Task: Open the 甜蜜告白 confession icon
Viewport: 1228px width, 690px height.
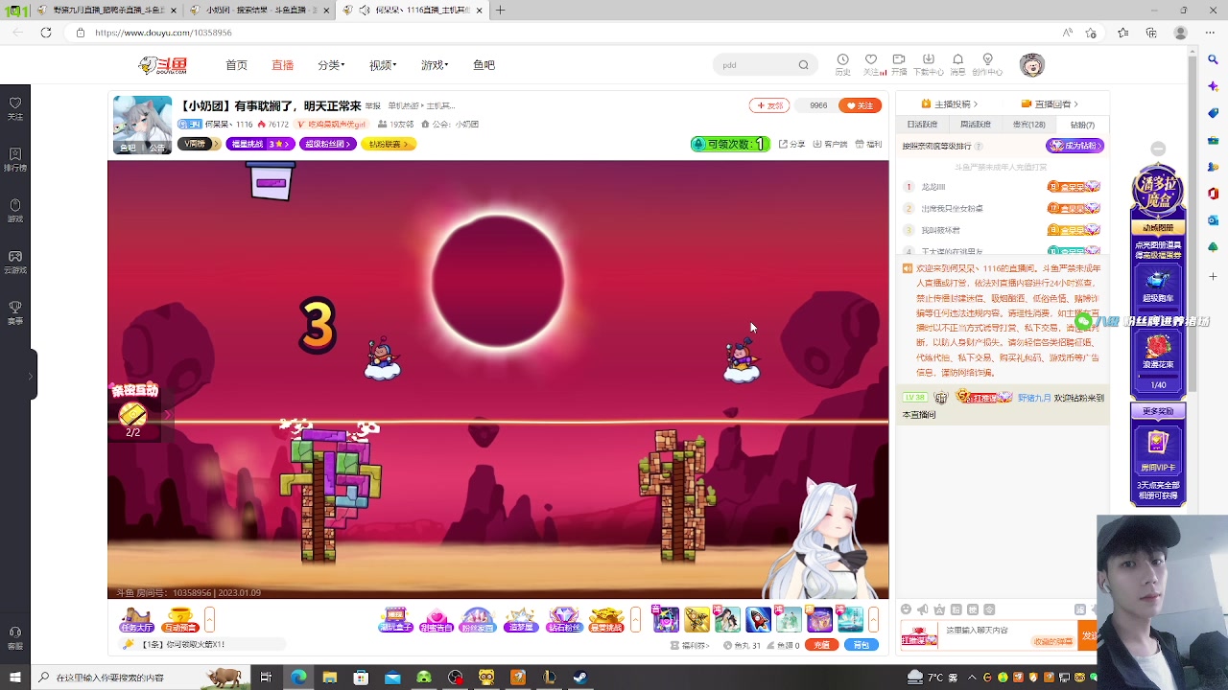Action: [437, 619]
